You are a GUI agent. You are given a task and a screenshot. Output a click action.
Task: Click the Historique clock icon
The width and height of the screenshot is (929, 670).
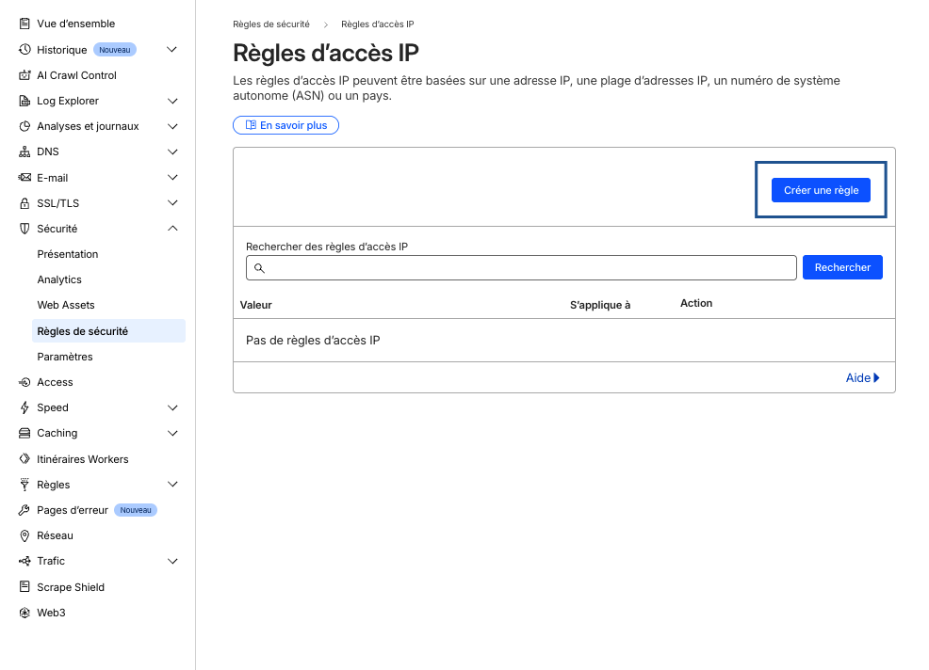click(24, 50)
